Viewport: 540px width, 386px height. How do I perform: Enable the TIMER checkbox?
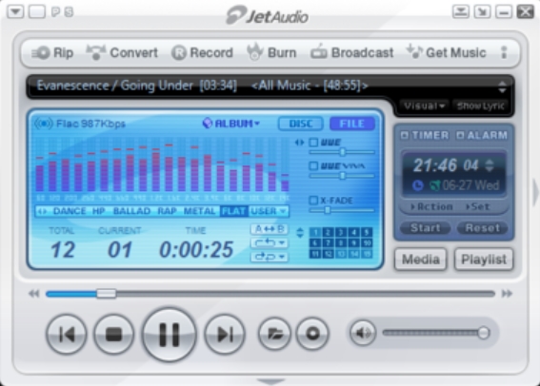pyautogui.click(x=405, y=135)
